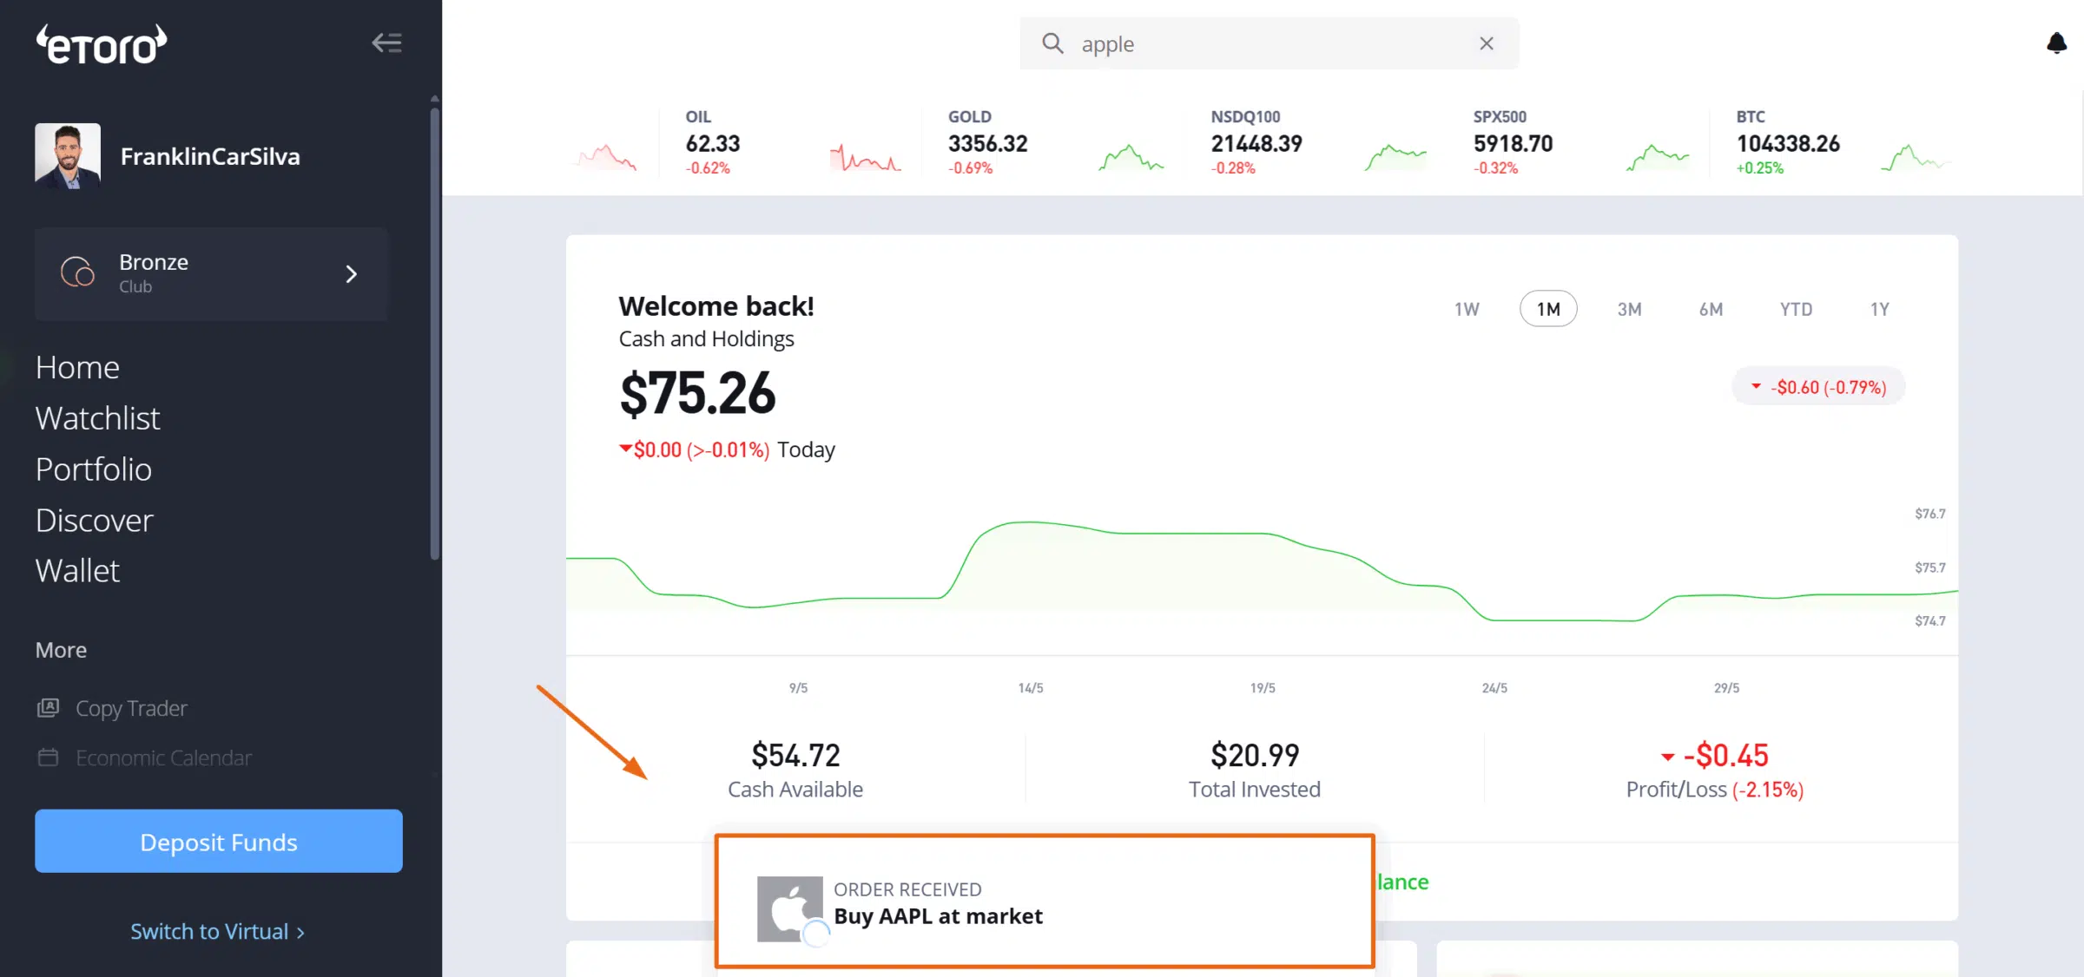Click the $75.26 holdings value
The image size is (2084, 977).
[x=697, y=394]
